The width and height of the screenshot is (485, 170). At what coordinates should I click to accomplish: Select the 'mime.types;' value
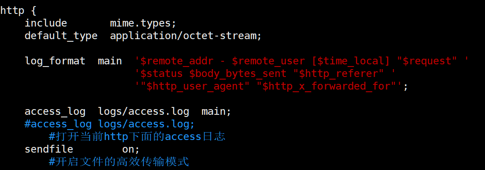[143, 24]
